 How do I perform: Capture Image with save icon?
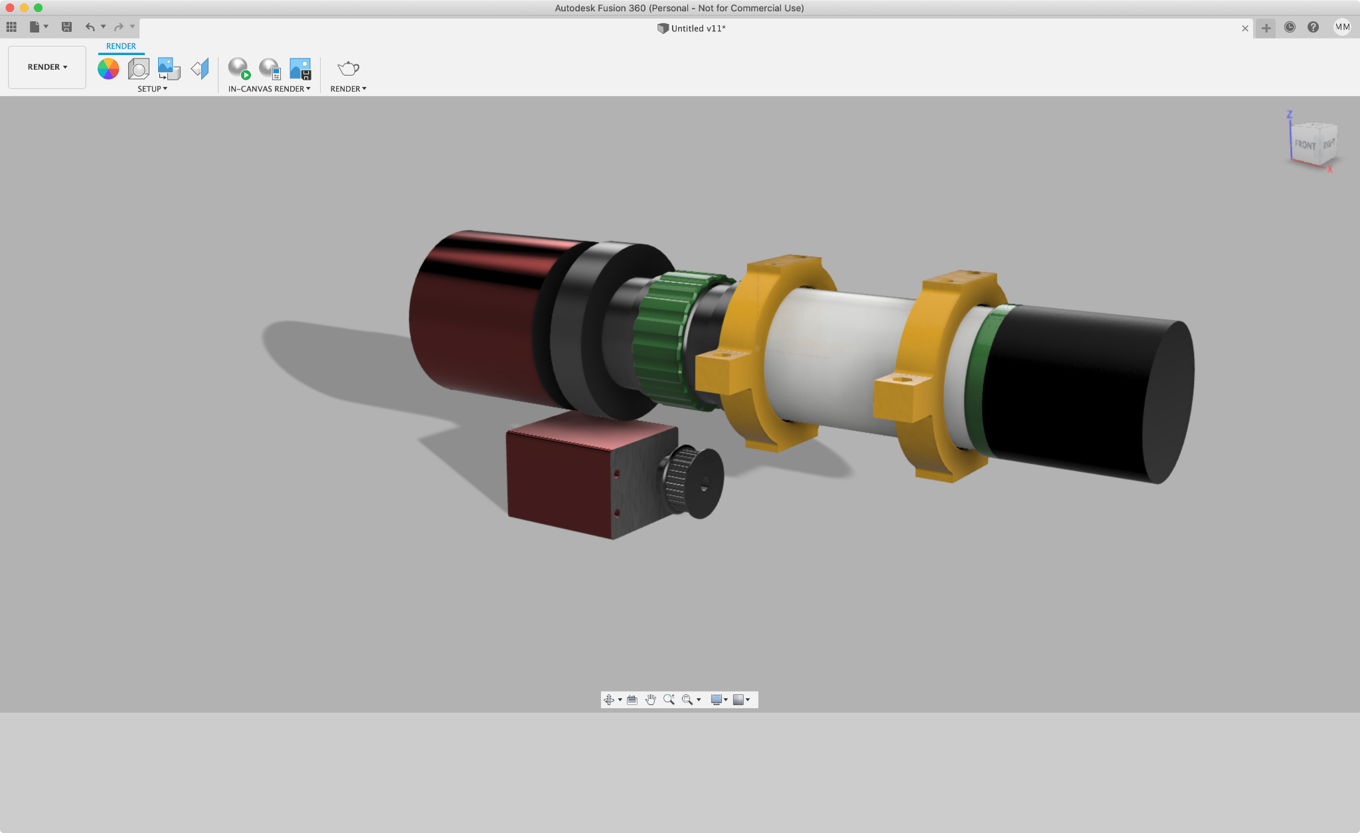pyautogui.click(x=300, y=68)
